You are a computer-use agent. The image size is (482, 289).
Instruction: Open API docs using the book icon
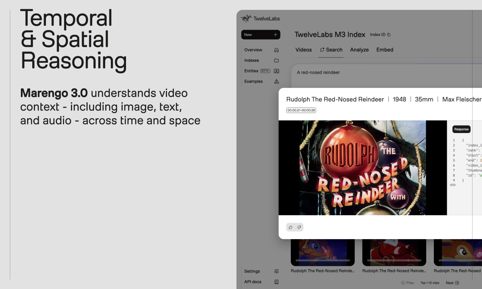point(276,282)
